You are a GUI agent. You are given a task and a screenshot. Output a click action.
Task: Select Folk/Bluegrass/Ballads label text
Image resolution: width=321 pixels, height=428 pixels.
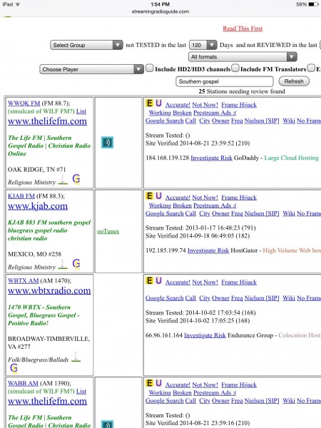tap(39, 360)
